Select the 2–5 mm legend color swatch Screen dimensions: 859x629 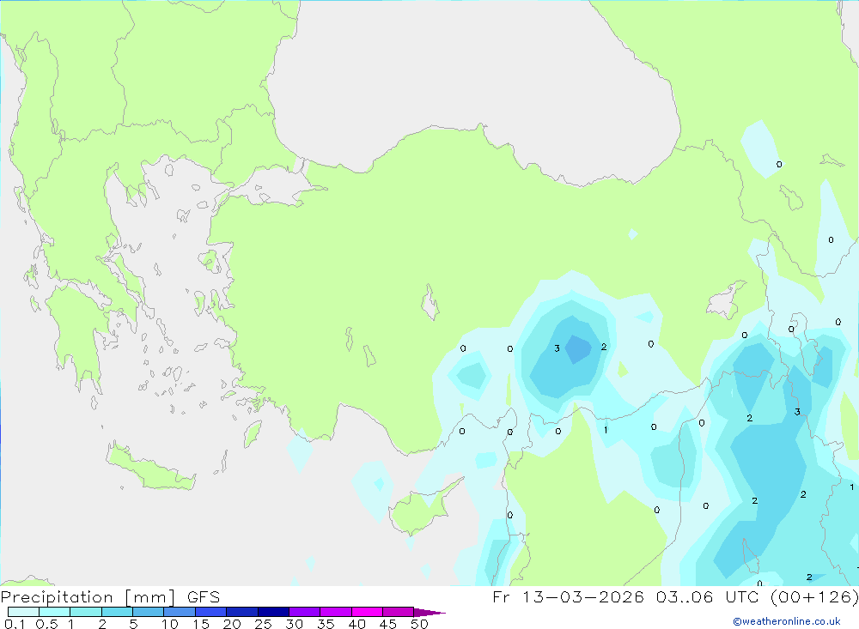pos(117,612)
